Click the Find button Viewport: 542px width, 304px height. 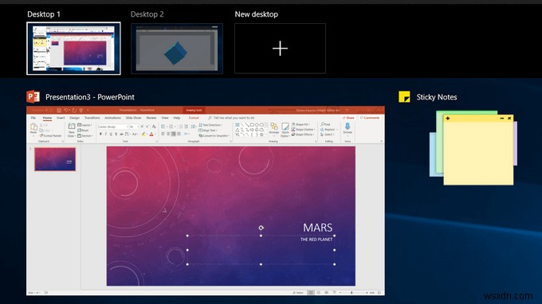click(326, 124)
